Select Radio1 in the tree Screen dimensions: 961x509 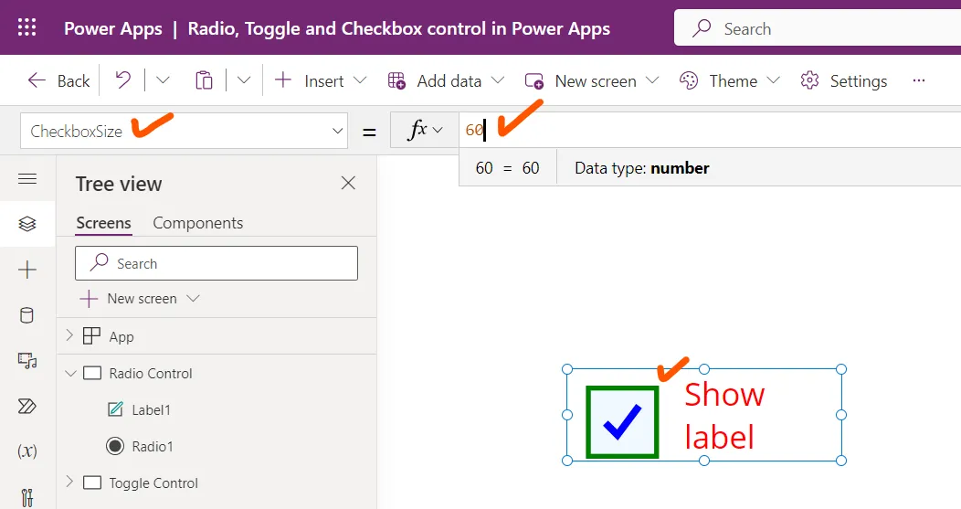152,447
